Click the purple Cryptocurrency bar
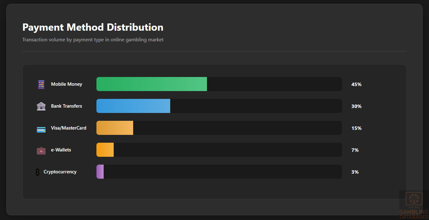The image size is (429, 220). pos(100,172)
